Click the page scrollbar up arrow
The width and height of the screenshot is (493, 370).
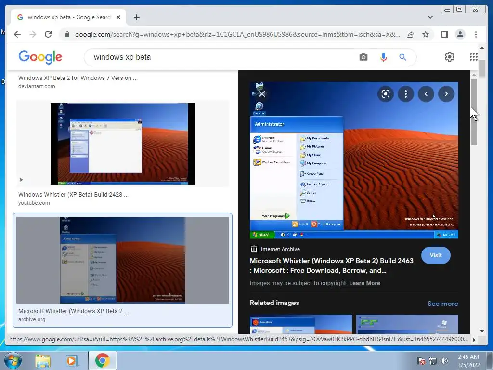point(482,48)
